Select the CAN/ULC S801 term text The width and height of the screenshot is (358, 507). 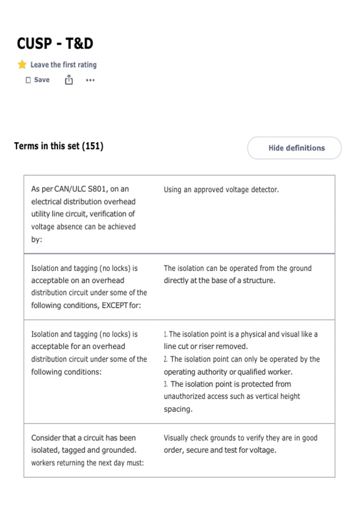[84, 214]
